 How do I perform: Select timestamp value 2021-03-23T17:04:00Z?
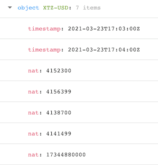point(104,50)
